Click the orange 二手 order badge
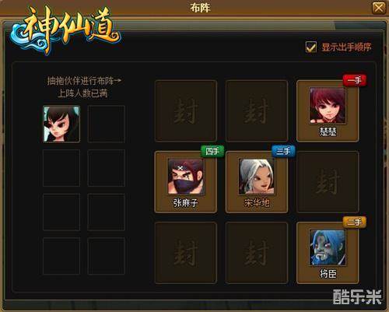389x312 pixels. coord(355,223)
